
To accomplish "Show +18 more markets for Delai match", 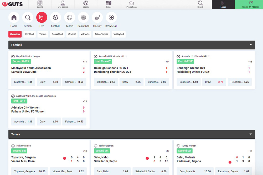I will click(x=250, y=151).
